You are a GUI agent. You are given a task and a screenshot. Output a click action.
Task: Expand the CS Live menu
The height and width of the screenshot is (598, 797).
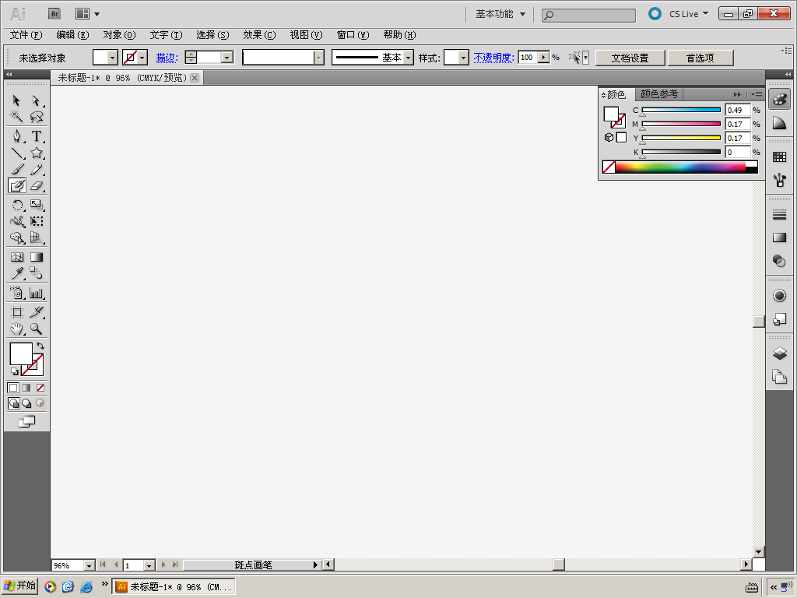(688, 14)
